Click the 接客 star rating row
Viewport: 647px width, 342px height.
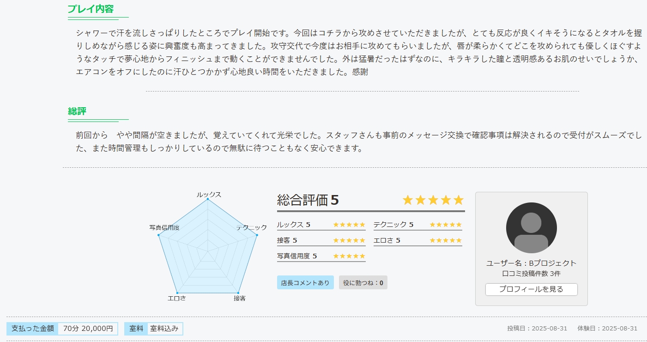point(321,240)
